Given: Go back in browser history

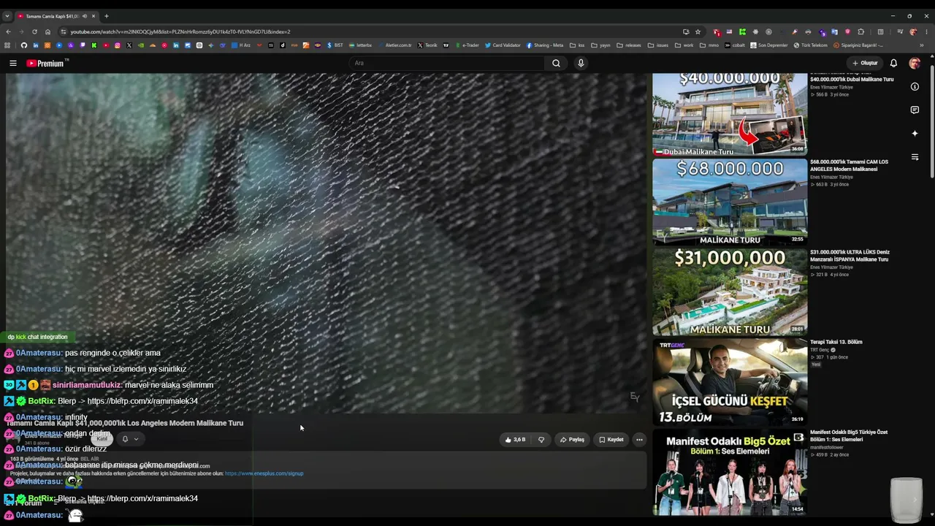Looking at the screenshot, I should 8,31.
